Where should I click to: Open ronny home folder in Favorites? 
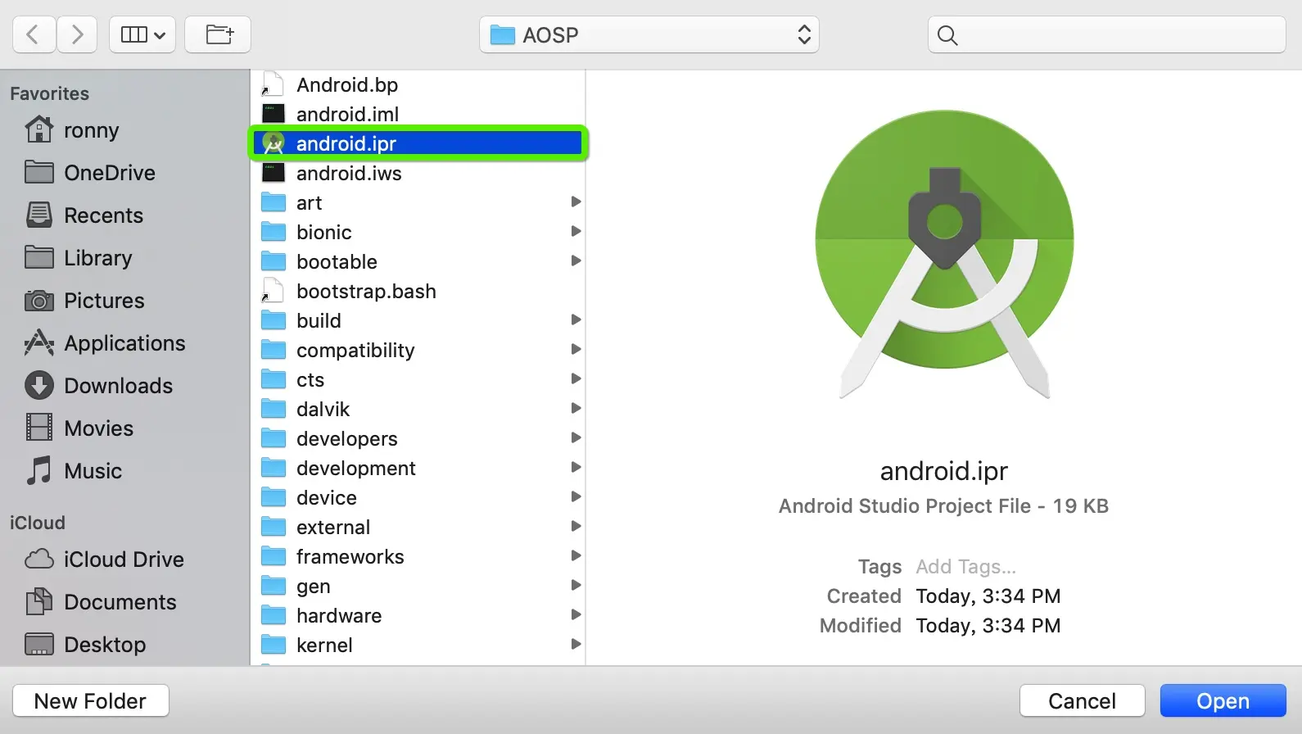click(x=72, y=130)
